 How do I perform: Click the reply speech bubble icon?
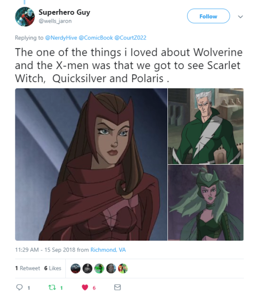pos(19,287)
